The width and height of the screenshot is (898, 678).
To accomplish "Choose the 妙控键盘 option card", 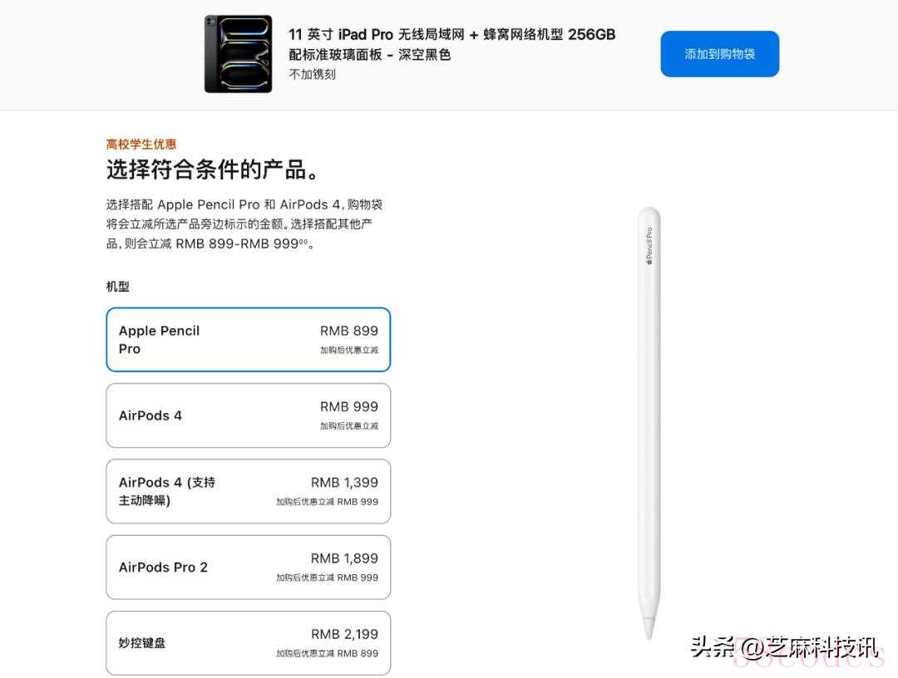I will (x=248, y=643).
